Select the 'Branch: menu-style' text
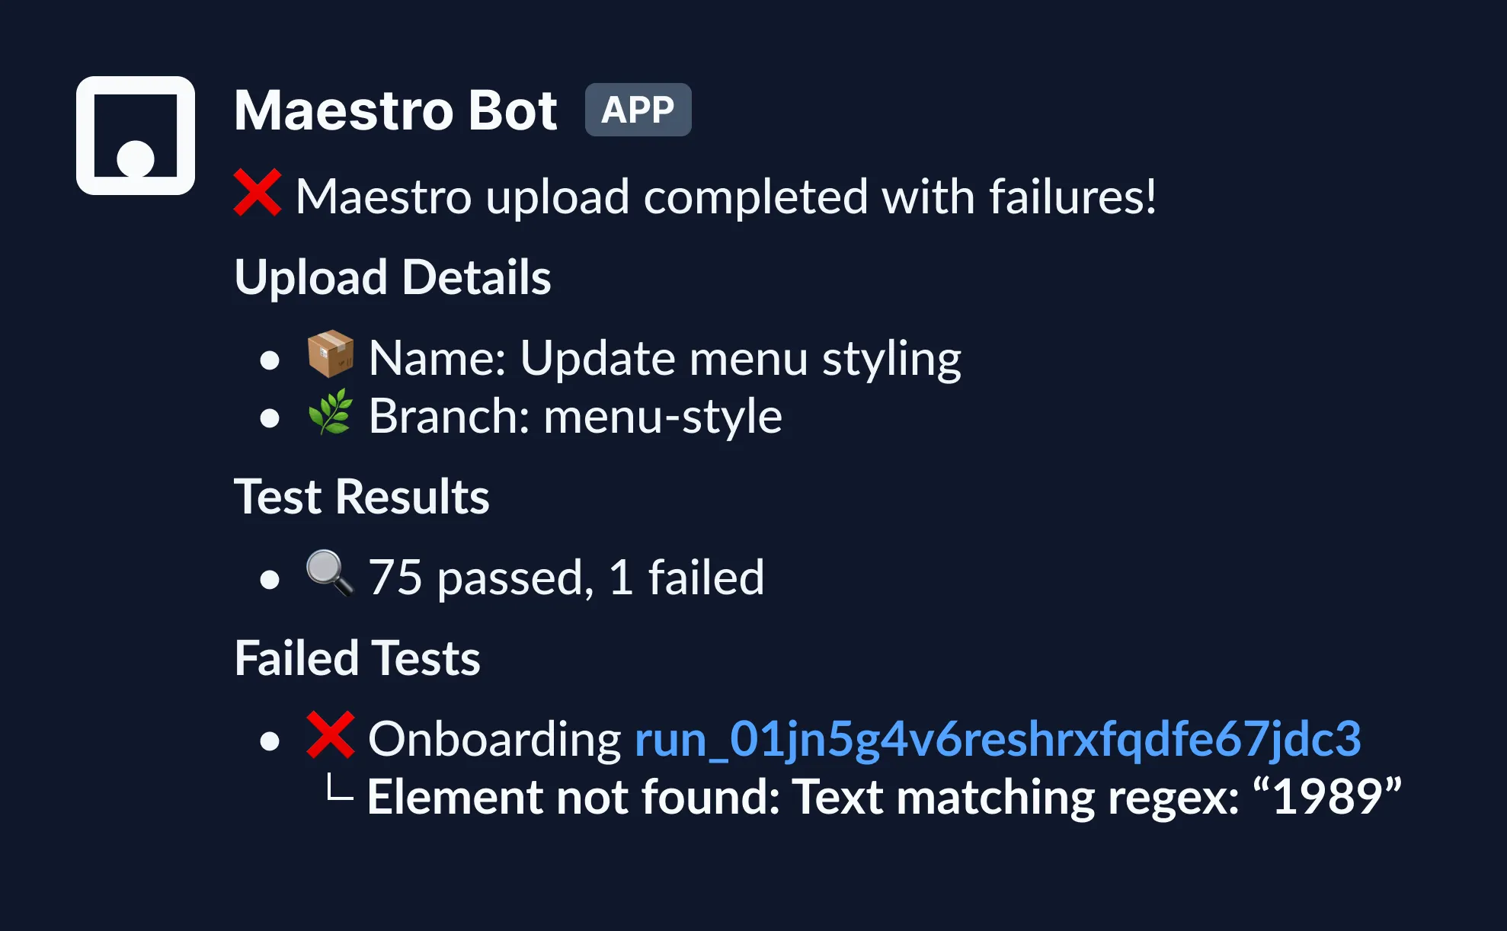 point(575,417)
